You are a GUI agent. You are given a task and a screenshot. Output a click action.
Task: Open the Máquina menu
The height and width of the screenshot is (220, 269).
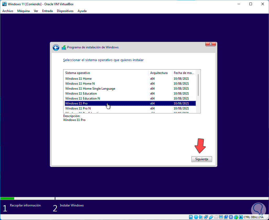click(x=23, y=11)
